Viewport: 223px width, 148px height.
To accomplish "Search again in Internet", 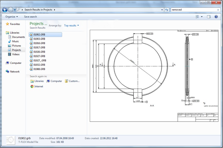I will pyautogui.click(x=39, y=86).
